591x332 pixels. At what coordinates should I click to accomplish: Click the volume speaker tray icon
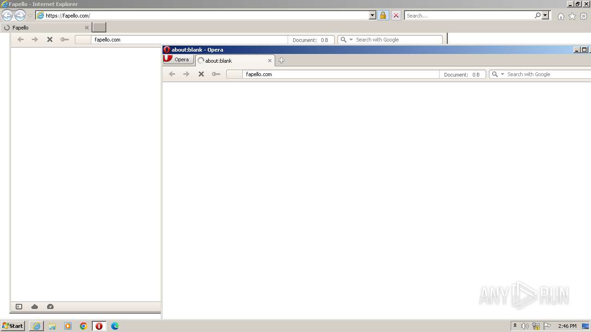(x=525, y=326)
